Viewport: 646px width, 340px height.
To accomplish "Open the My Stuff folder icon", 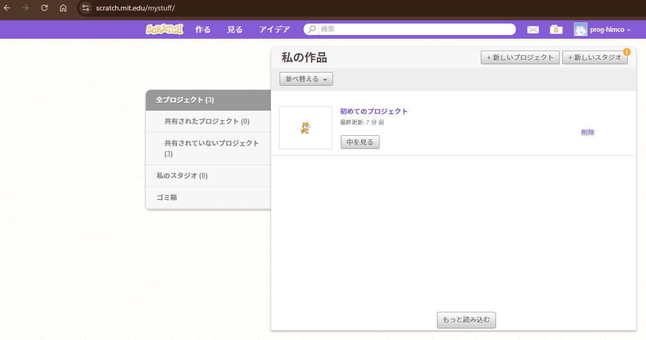I will coord(556,30).
